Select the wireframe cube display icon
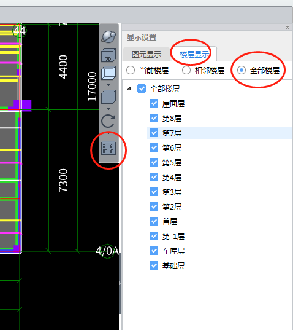 click(x=108, y=73)
